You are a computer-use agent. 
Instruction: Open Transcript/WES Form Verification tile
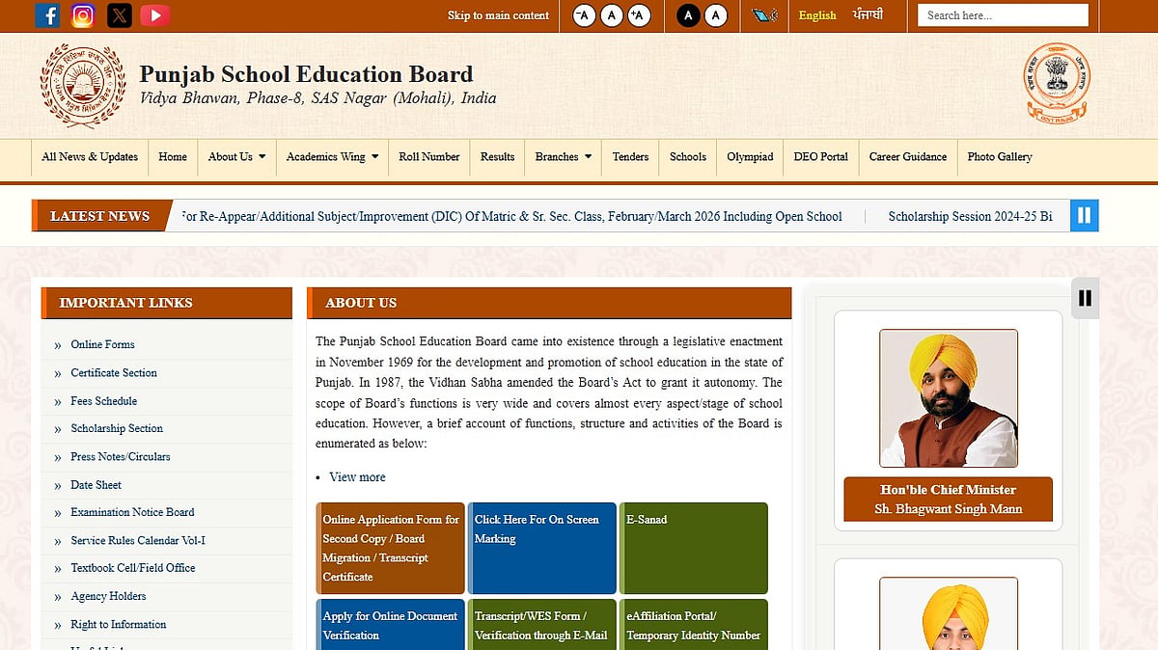[542, 625]
